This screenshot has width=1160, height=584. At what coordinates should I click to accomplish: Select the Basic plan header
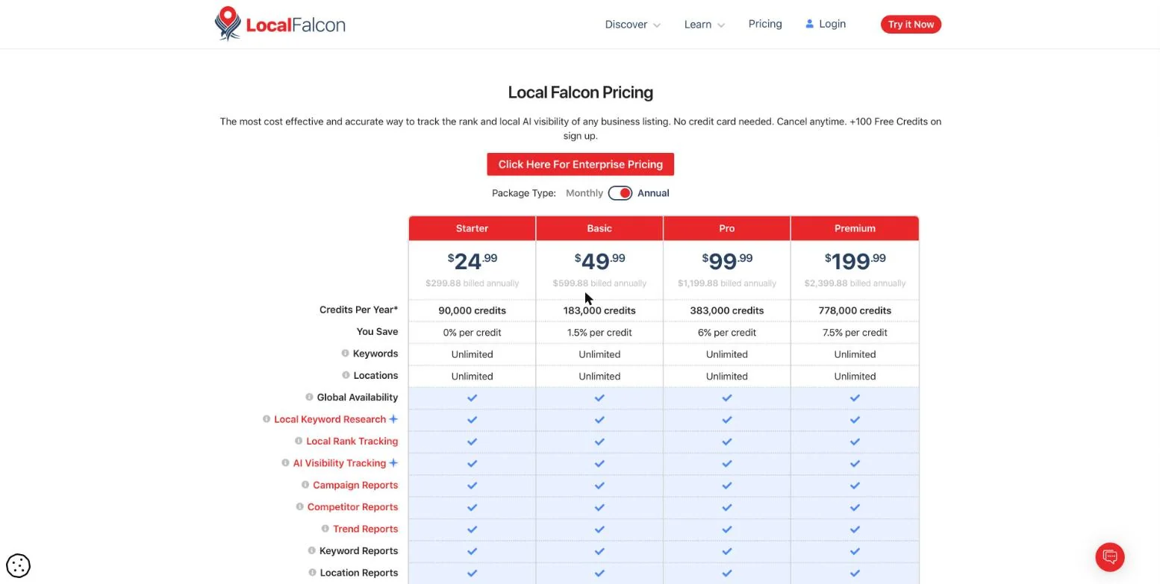pos(599,228)
